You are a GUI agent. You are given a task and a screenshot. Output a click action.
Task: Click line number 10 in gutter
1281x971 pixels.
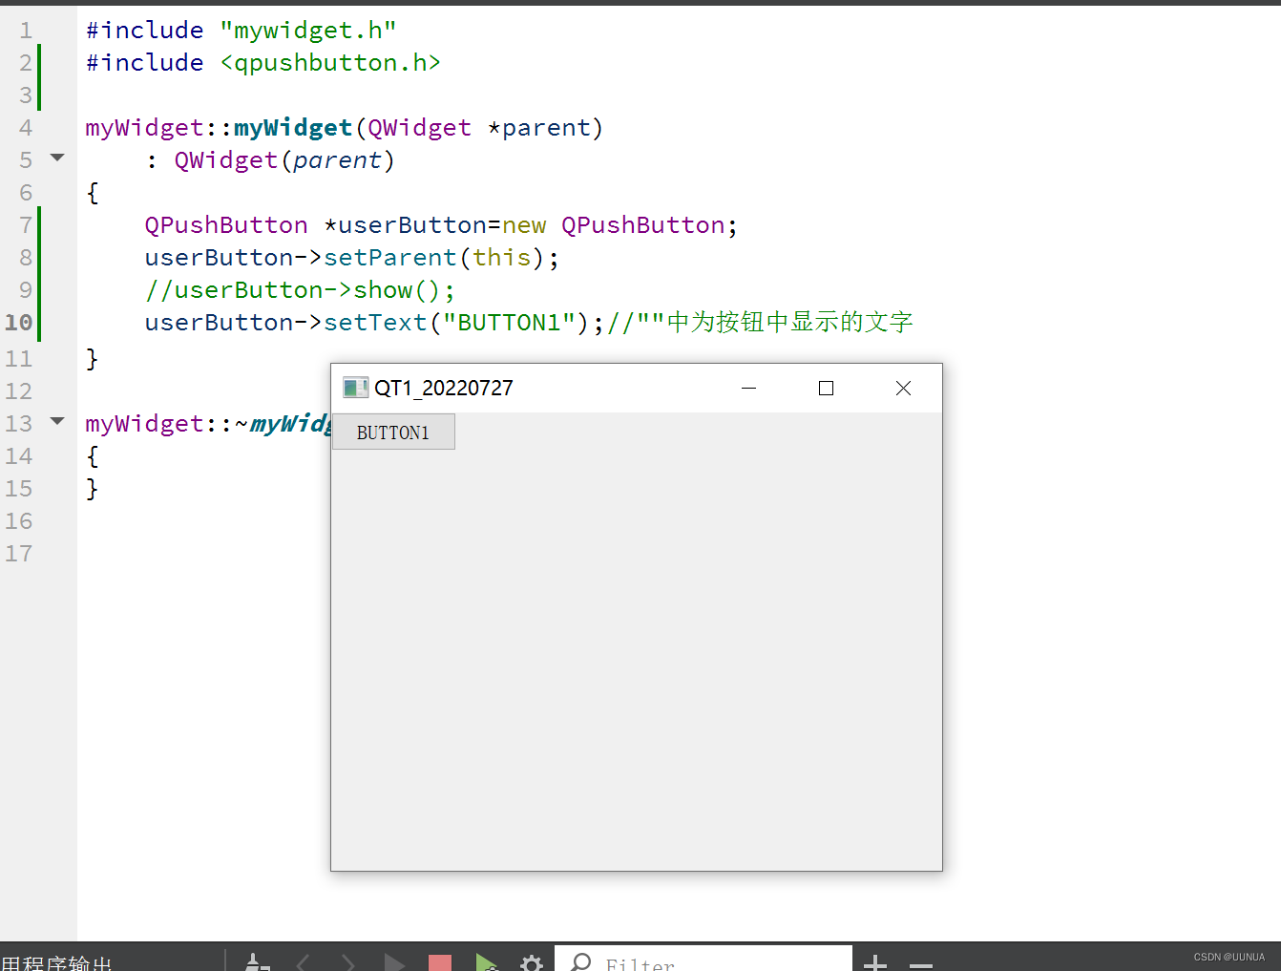[18, 323]
